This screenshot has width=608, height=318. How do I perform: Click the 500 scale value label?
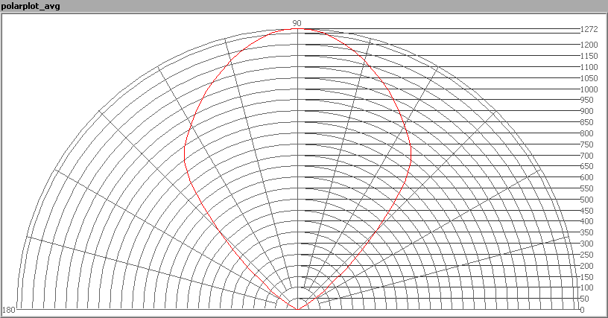click(587, 200)
